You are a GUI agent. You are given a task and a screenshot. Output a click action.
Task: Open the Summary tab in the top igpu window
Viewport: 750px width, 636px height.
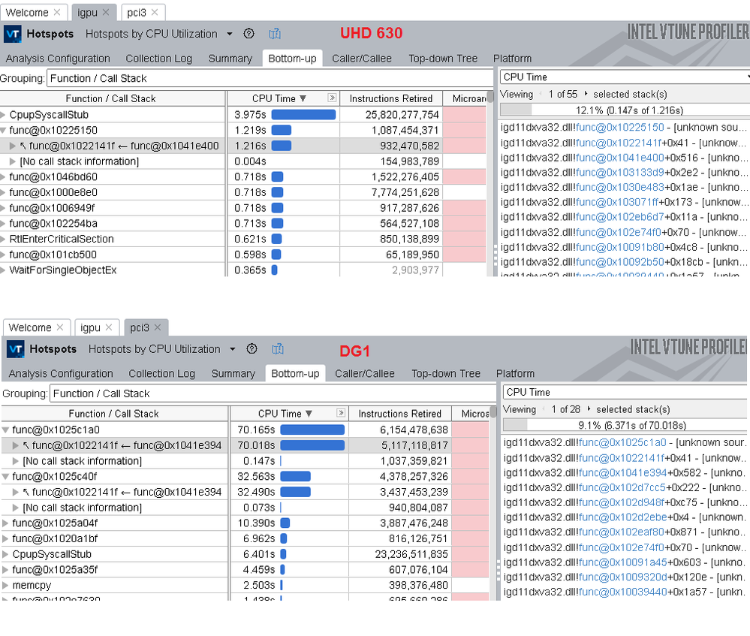click(230, 59)
